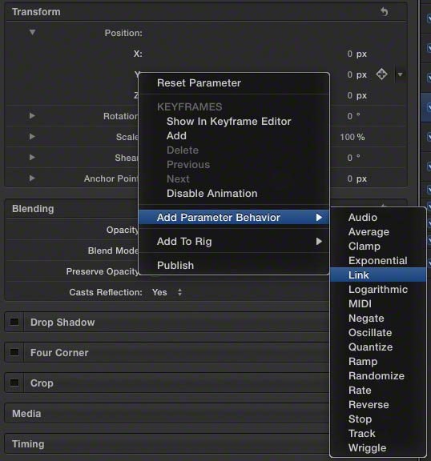Select the Clamp parameter behavior
This screenshot has height=461, width=431.
(x=378, y=247)
